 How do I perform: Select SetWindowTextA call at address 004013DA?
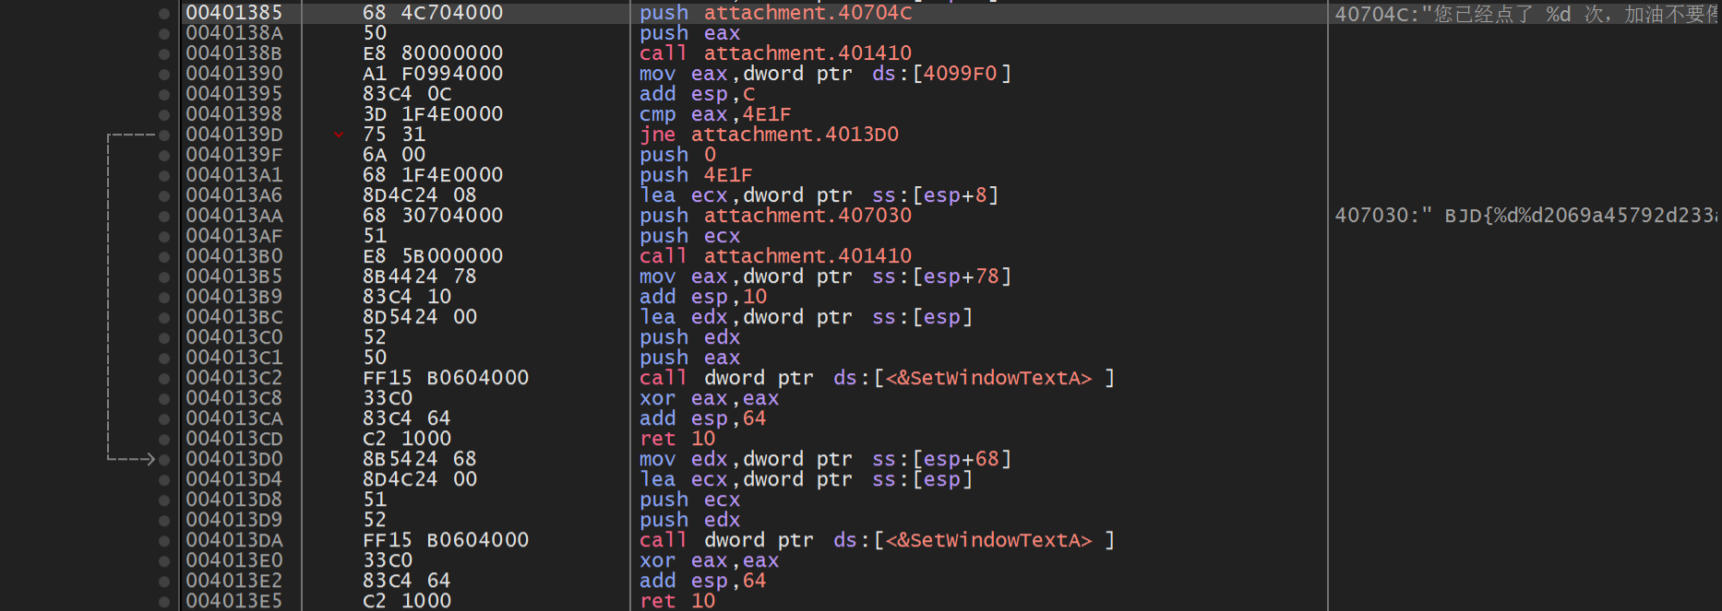(876, 540)
